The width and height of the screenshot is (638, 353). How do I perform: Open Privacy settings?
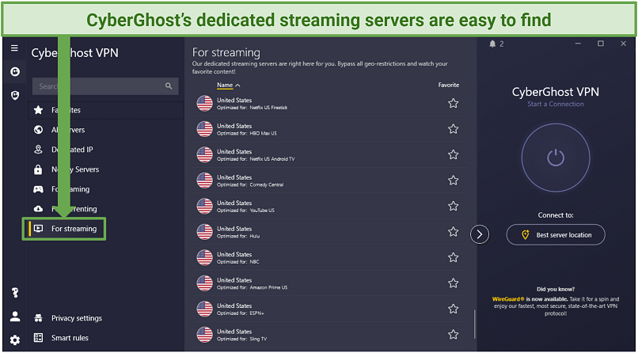[77, 318]
